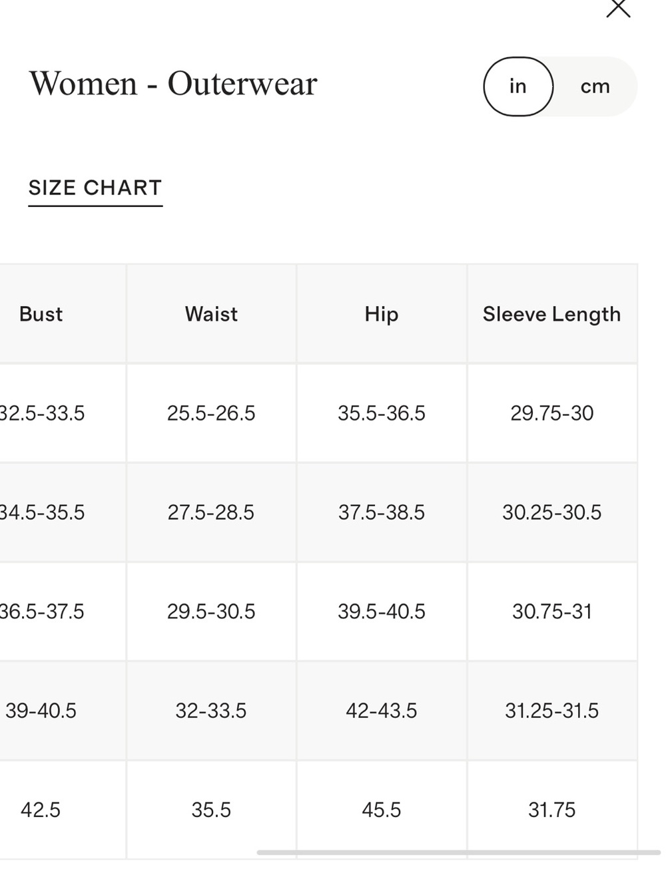Select the 25.5-26.5 waist cell
666x887 pixels.
pos(211,413)
